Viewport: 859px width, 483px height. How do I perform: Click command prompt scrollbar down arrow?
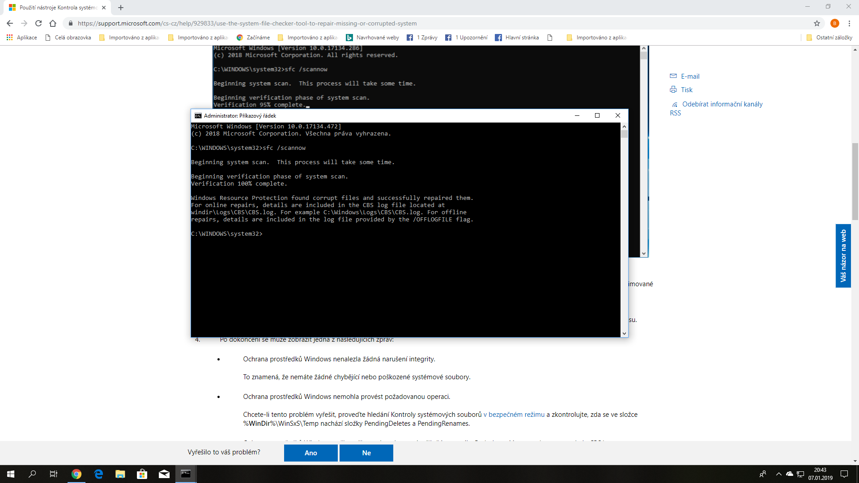click(x=624, y=333)
